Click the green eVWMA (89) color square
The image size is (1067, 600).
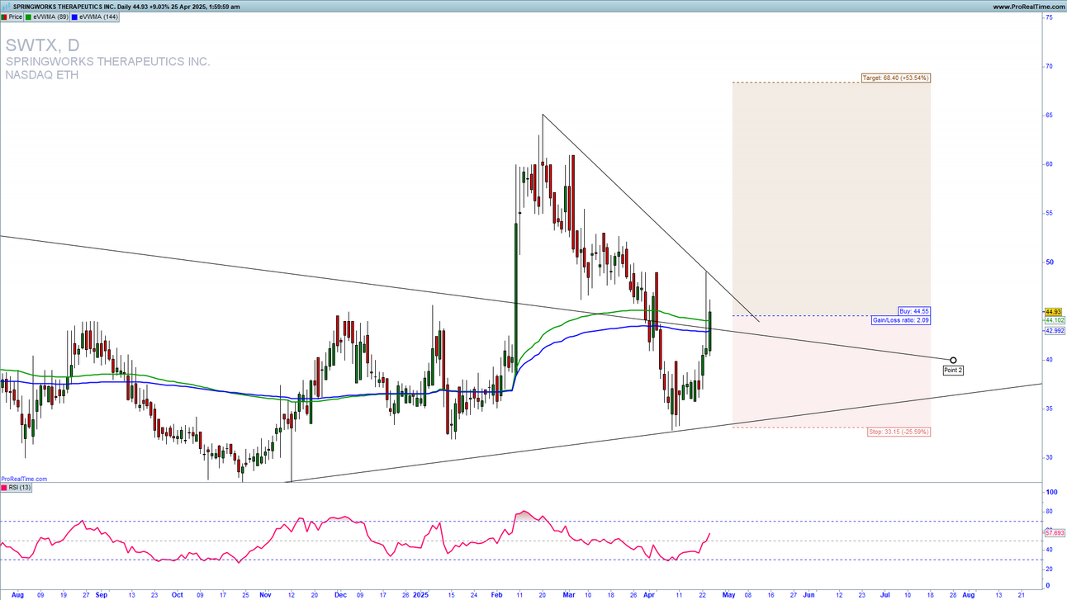[x=30, y=17]
